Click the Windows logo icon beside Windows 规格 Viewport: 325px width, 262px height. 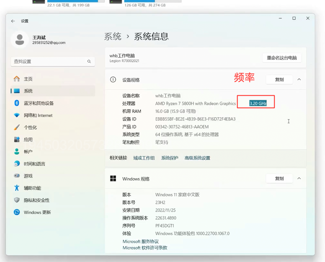coord(113,179)
